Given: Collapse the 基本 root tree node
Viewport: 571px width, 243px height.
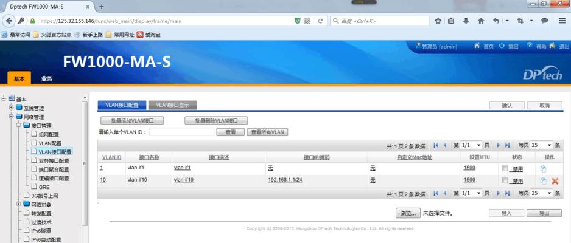Looking at the screenshot, I should (3, 98).
